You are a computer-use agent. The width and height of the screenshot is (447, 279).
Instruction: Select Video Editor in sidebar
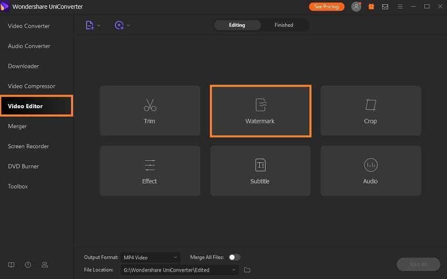tap(36, 106)
